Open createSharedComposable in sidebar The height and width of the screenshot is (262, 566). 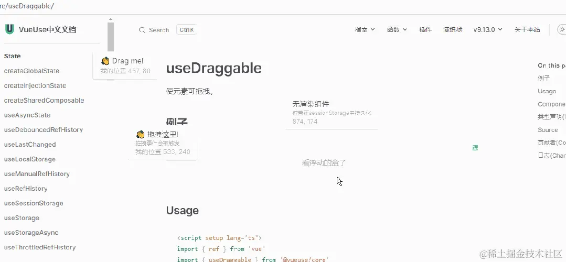(x=44, y=100)
